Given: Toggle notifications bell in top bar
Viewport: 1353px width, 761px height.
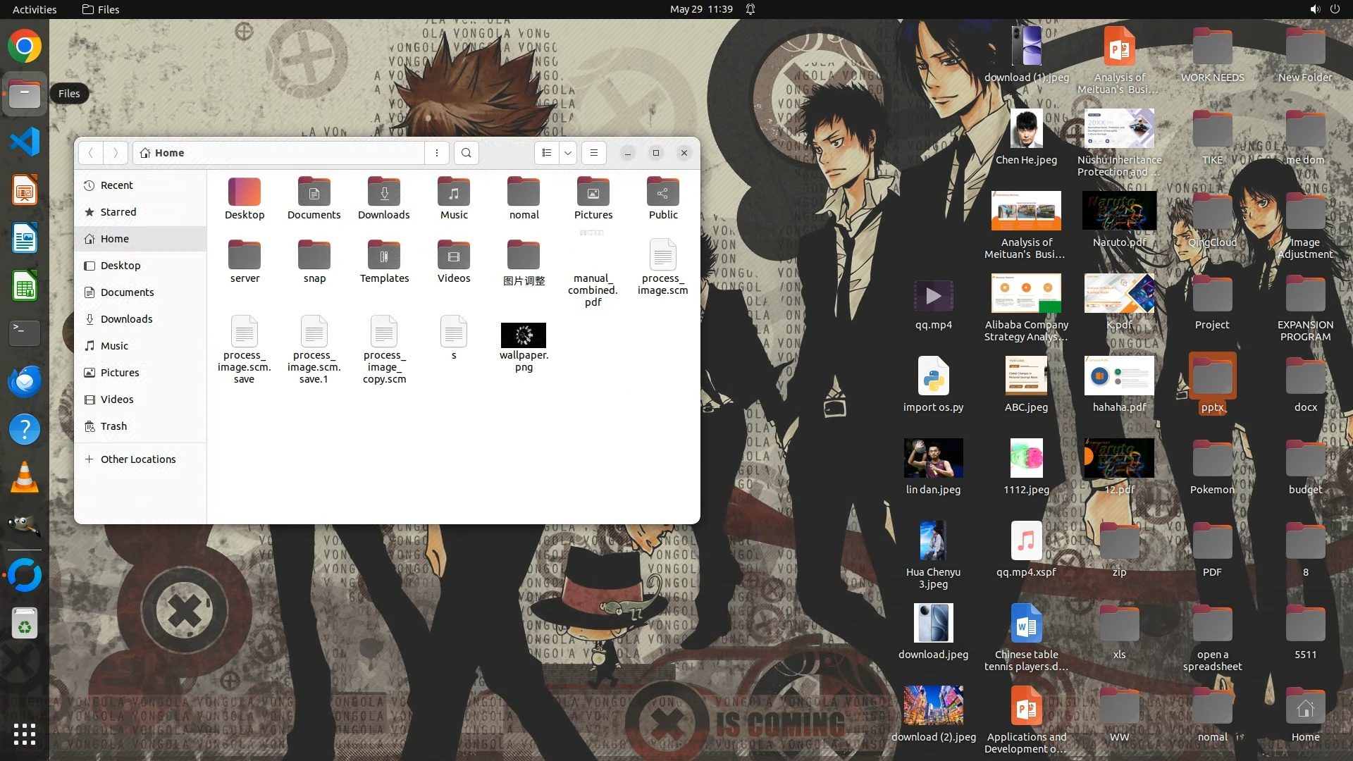Looking at the screenshot, I should 750,9.
